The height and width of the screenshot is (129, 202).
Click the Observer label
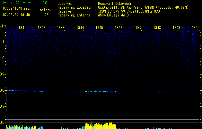tap(65, 4)
